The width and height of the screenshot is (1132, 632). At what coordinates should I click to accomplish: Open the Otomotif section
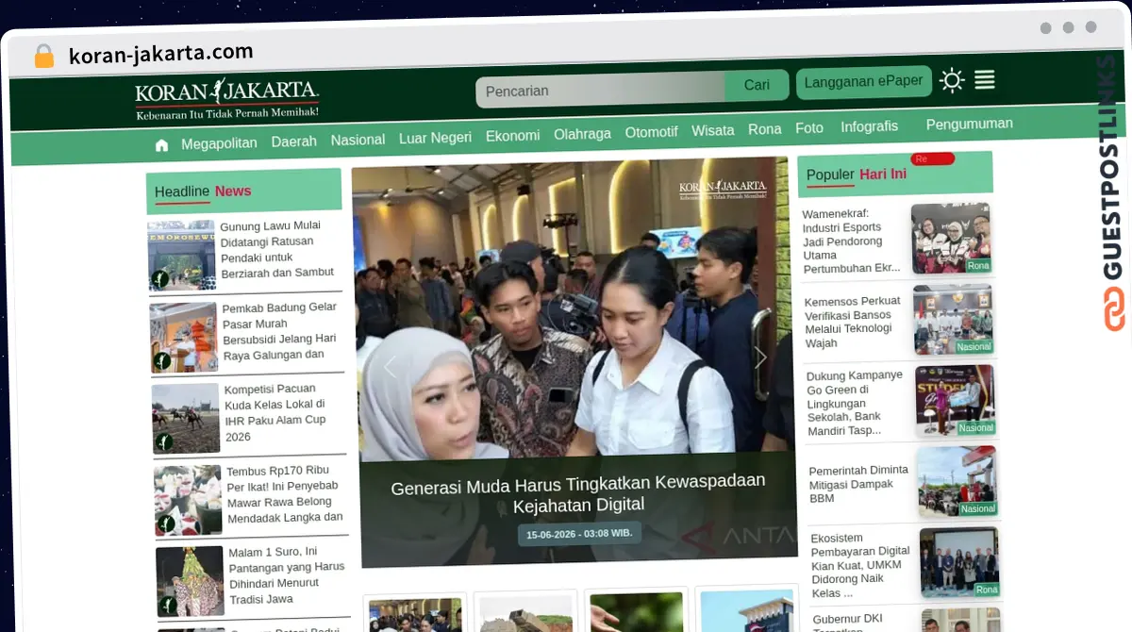[x=651, y=132]
